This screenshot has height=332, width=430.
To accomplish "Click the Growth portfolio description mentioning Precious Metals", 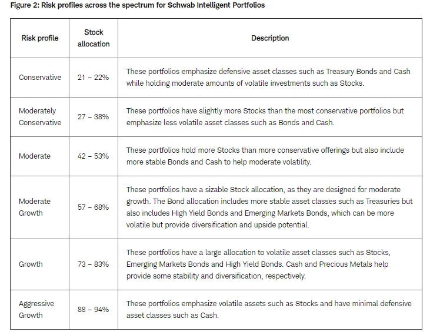I will pos(258,264).
